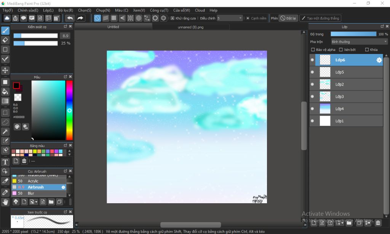
Task: Switch to unnamed (8).png tab
Action: coord(190,27)
